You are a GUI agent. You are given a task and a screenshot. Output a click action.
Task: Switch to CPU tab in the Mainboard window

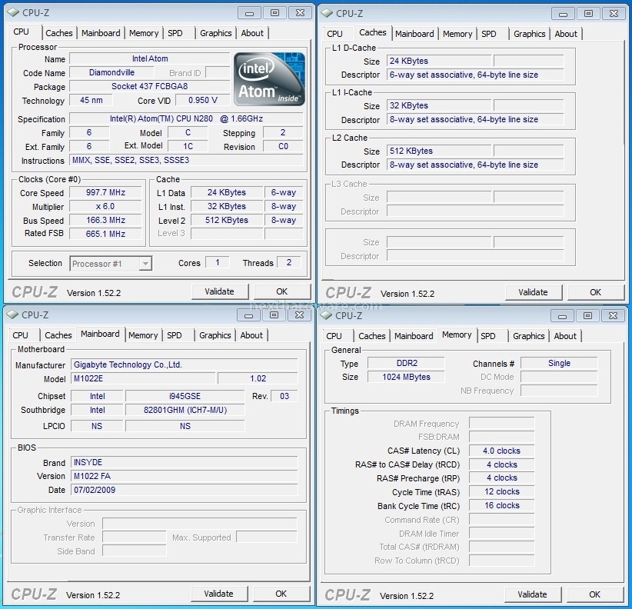(x=20, y=335)
